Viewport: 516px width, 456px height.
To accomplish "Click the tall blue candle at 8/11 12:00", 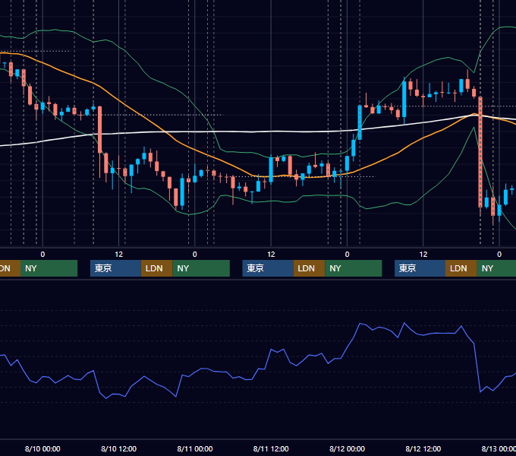I will pos(271,169).
